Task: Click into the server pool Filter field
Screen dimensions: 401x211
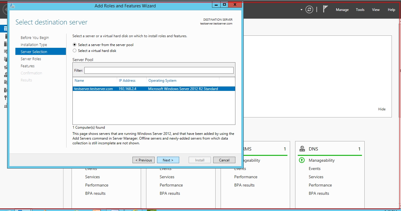Action: click(x=159, y=71)
